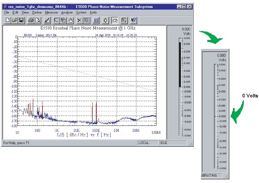Viewport: 259px width, 183px height.
Task: Click the yellow diamond marker icon
Action: (105, 20)
